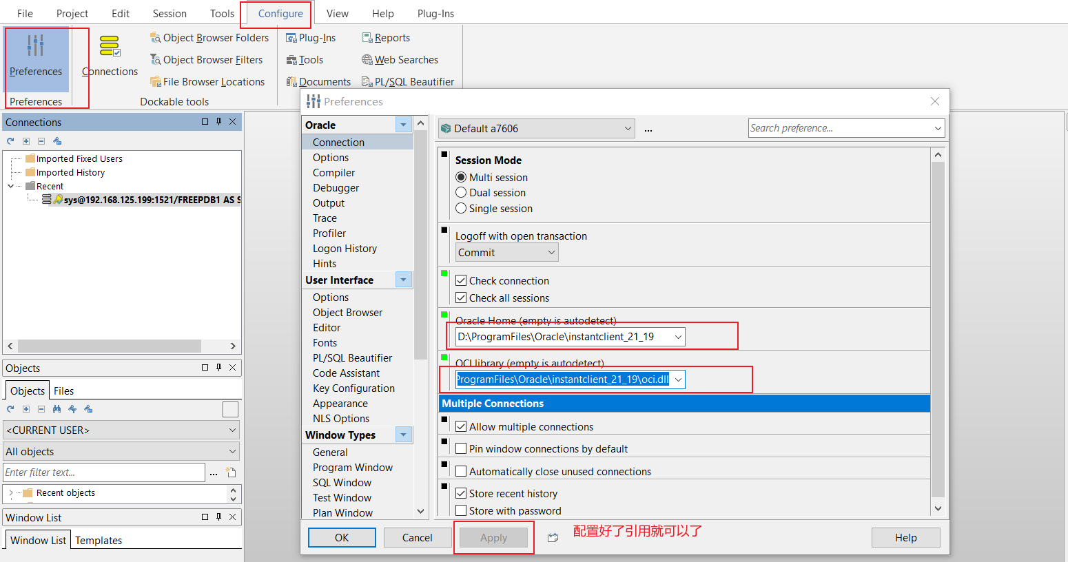Collapse the Recent connections folder
1068x562 pixels.
click(x=10, y=186)
